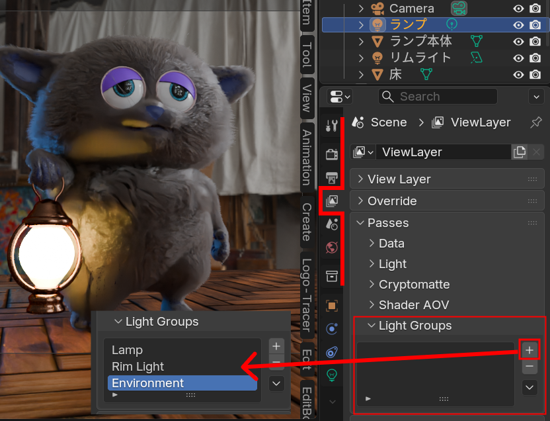Open the Tool properties tab

(x=332, y=126)
